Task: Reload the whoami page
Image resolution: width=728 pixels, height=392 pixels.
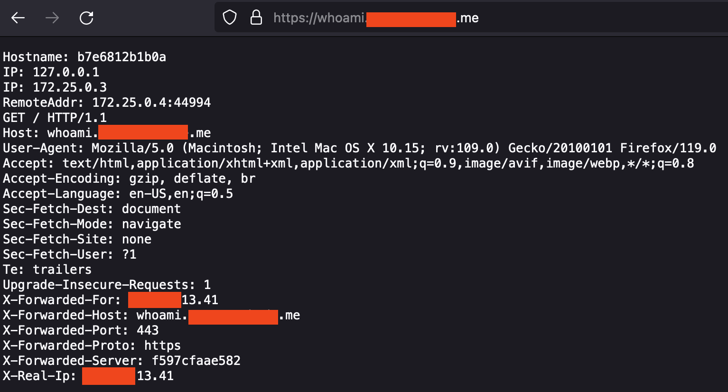Action: click(86, 18)
